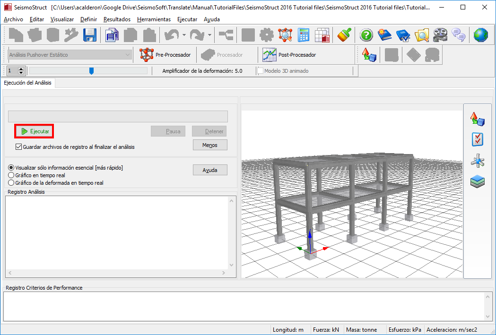496x335 pixels.
Task: Open the Resultados menu
Action: pos(117,19)
